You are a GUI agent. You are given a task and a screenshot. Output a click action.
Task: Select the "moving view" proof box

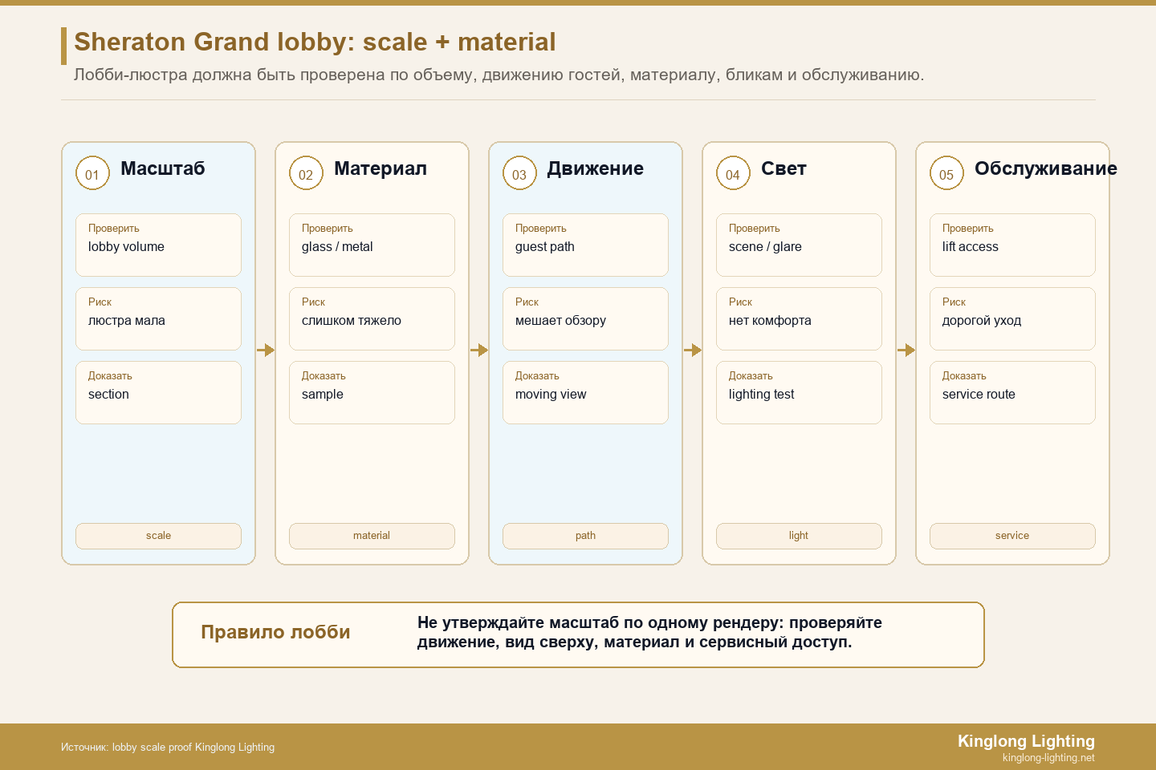(x=585, y=392)
